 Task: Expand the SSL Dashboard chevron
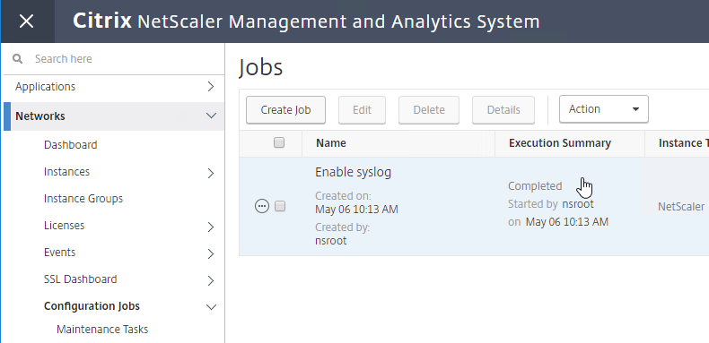(x=211, y=280)
